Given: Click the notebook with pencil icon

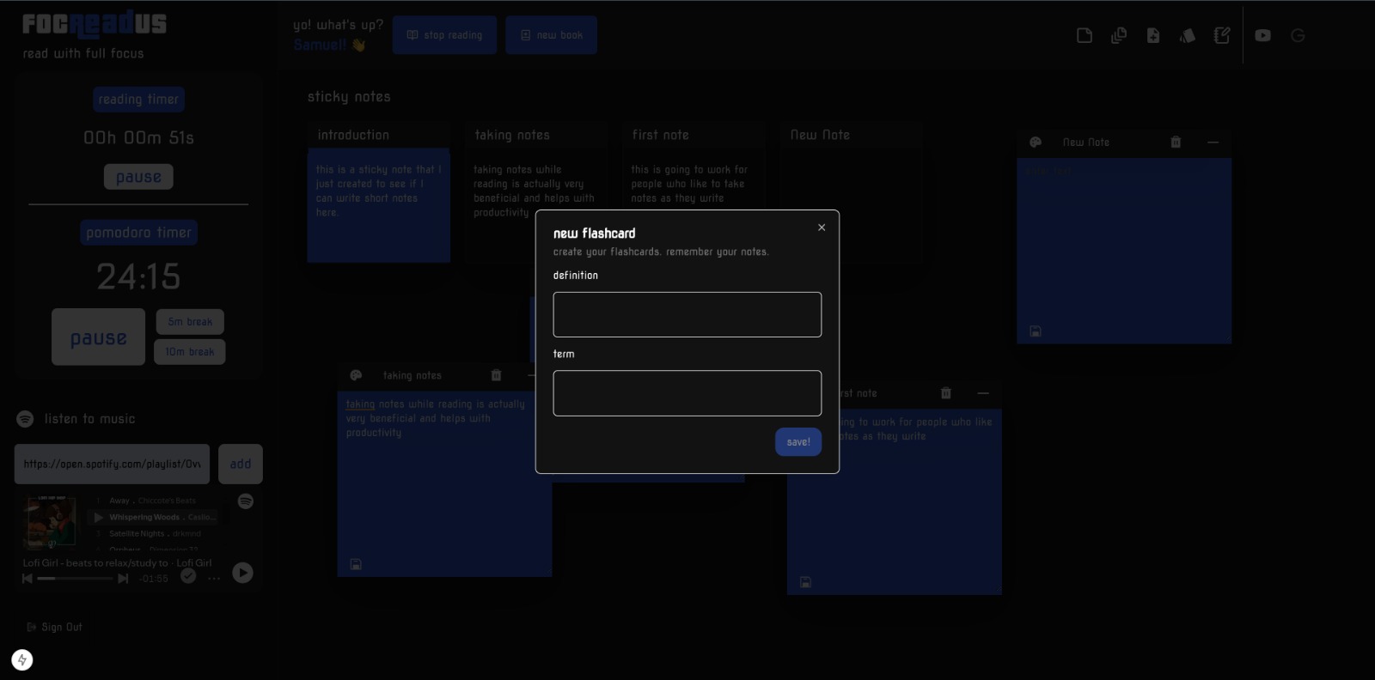Looking at the screenshot, I should (x=1222, y=35).
